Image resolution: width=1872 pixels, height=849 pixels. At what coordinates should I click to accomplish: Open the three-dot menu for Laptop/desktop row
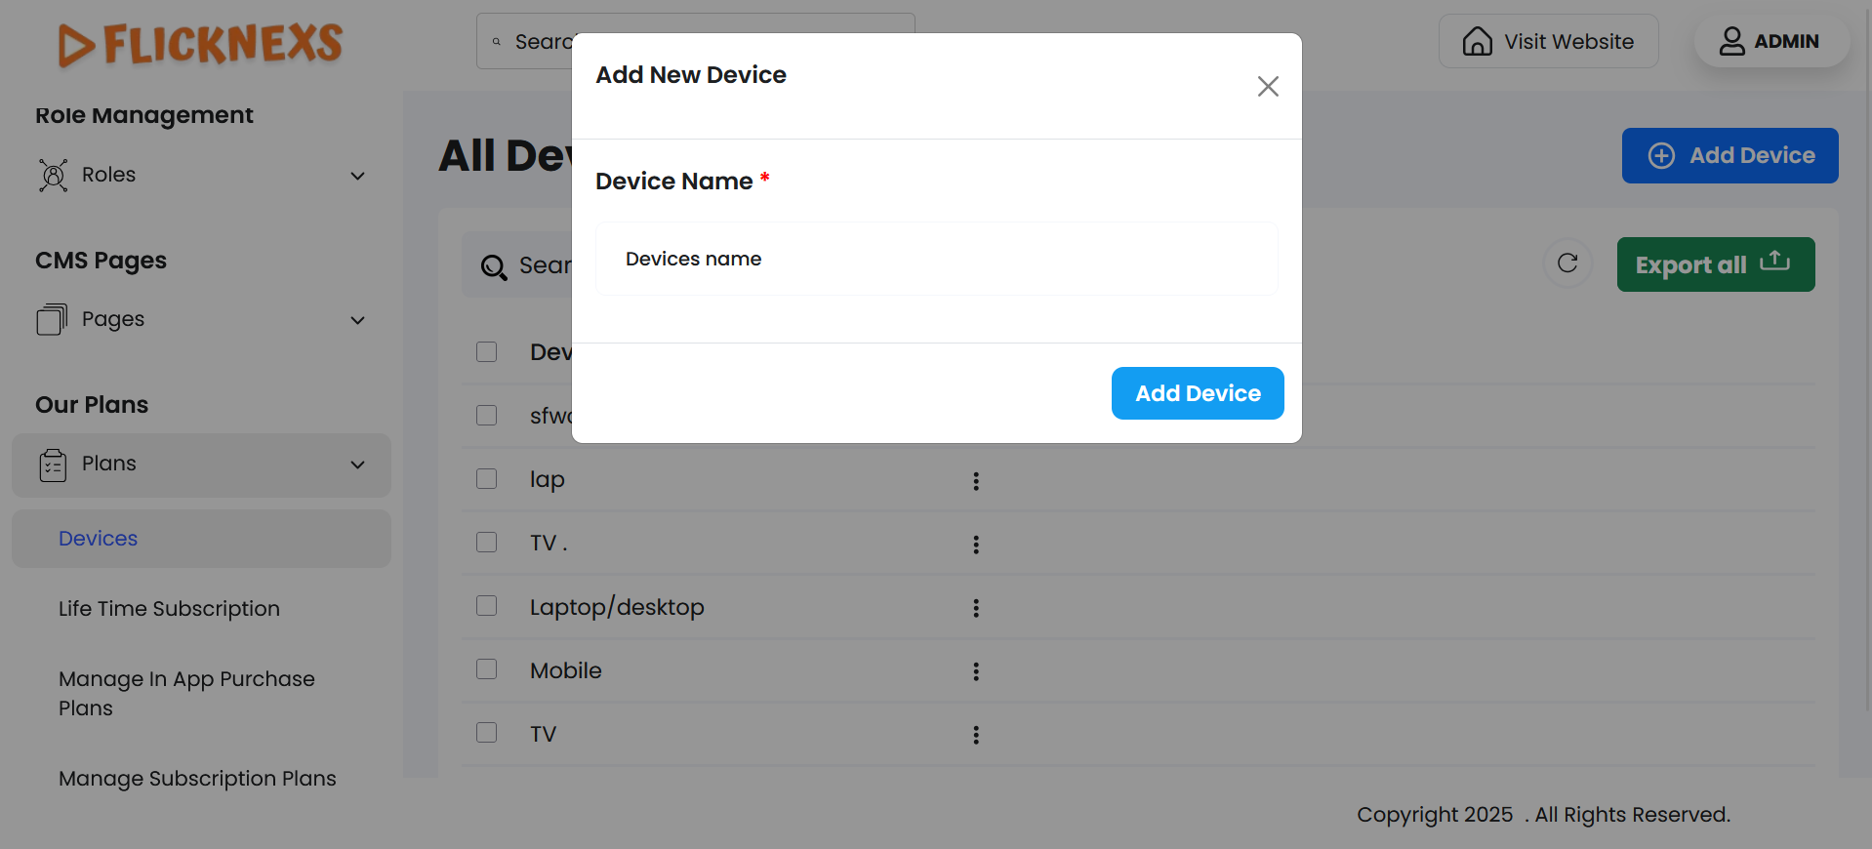[x=976, y=608]
